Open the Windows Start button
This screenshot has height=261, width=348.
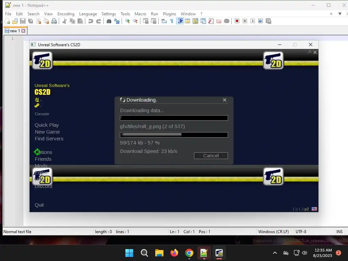tap(129, 253)
